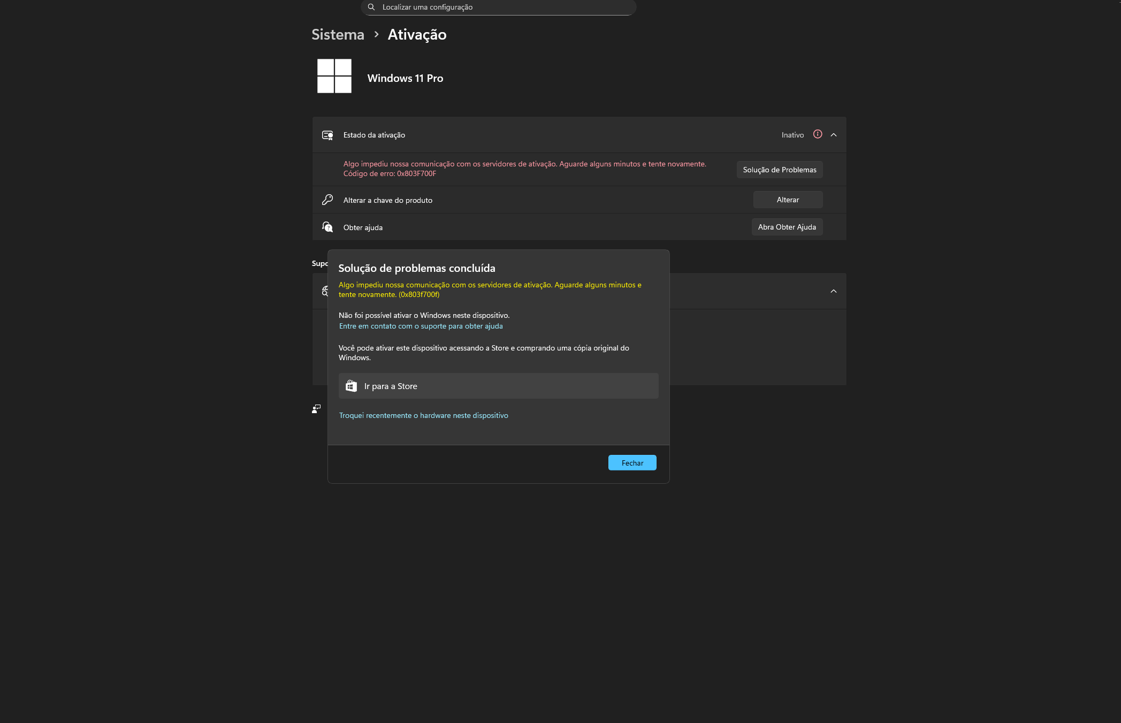Click the Obter ajuda headset icon
Image resolution: width=1121 pixels, height=723 pixels.
327,226
